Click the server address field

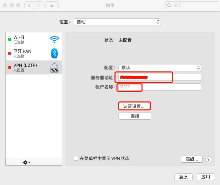click(160, 77)
